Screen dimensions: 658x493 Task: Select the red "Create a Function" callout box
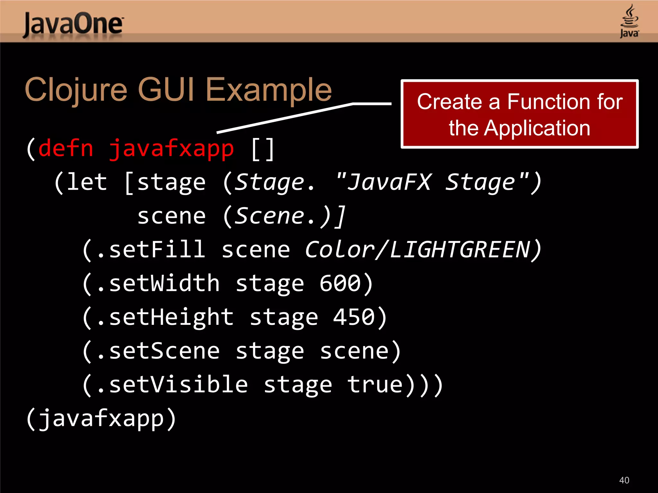[519, 114]
